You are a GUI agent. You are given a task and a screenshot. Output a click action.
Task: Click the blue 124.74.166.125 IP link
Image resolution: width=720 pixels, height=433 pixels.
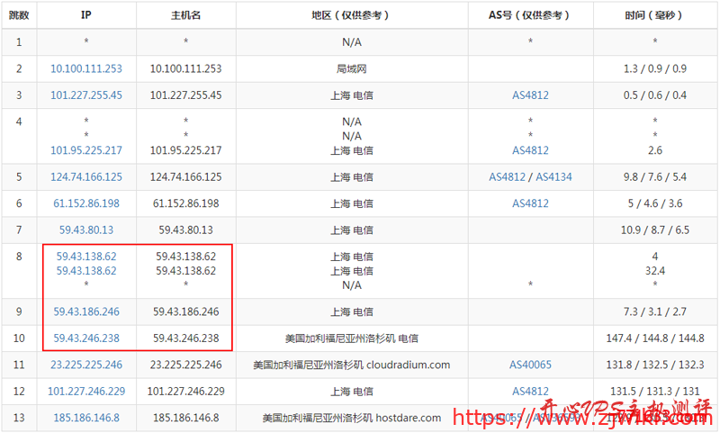(x=86, y=177)
